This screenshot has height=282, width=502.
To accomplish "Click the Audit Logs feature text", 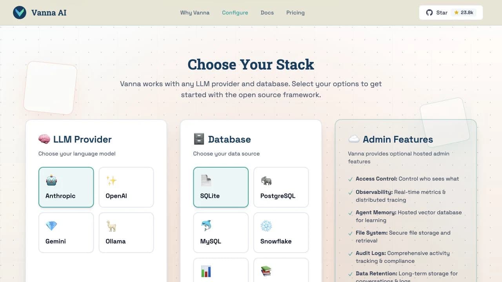I will pos(403,257).
